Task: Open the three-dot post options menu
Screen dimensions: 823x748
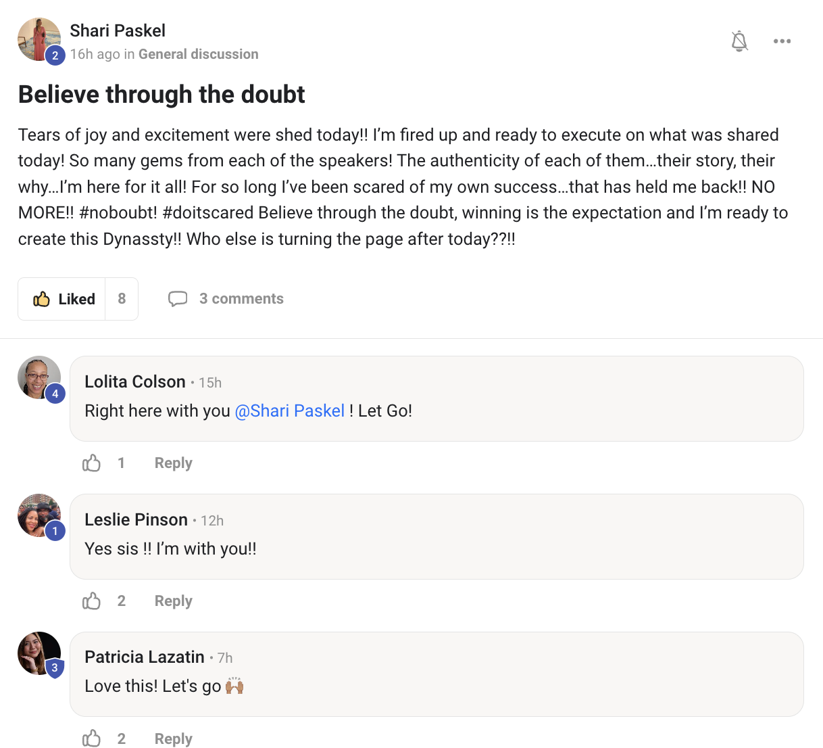Action: [x=782, y=41]
